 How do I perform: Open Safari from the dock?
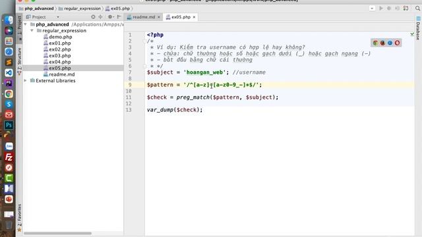pos(9,51)
